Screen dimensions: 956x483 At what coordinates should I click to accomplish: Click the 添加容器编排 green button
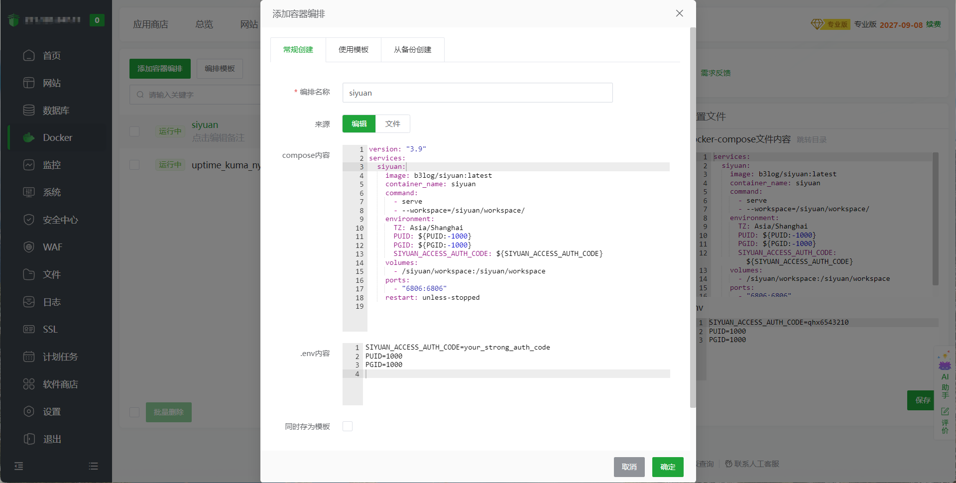160,69
